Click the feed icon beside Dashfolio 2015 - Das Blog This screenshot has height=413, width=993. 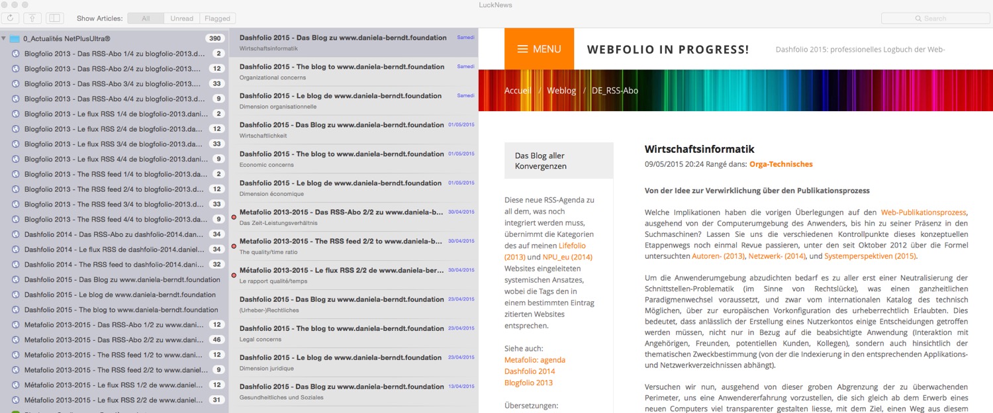15,279
